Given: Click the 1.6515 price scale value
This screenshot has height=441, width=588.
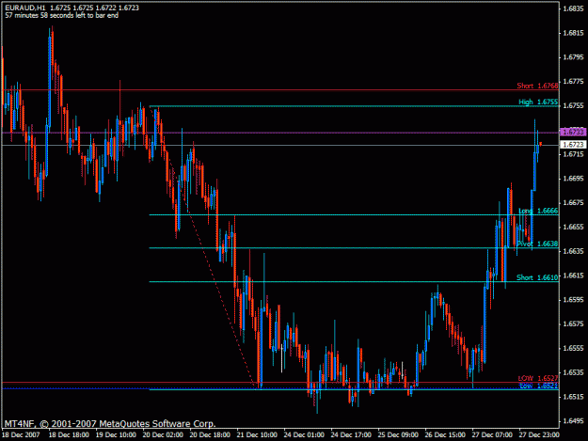Looking at the screenshot, I should (x=574, y=397).
